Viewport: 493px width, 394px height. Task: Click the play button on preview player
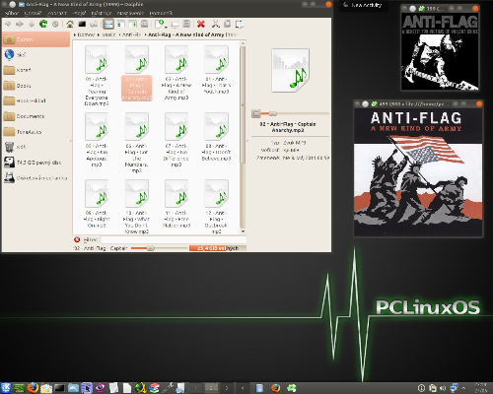256,113
